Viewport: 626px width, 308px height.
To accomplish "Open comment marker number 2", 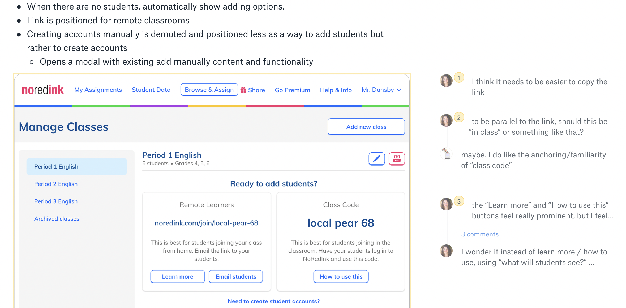I will click(459, 117).
